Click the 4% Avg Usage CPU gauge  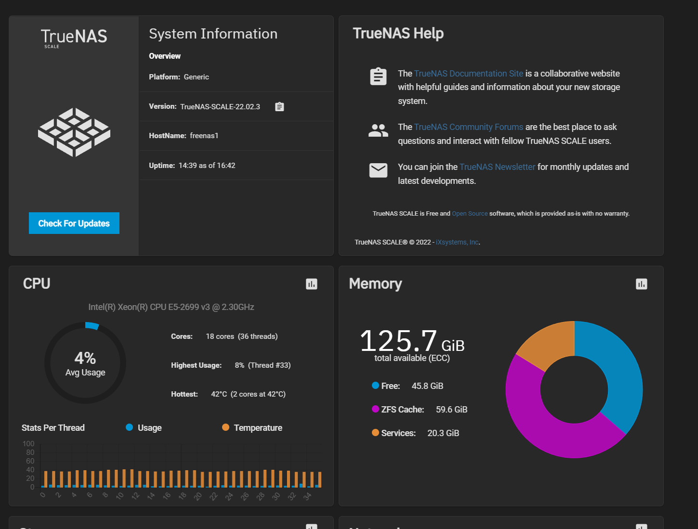(85, 363)
